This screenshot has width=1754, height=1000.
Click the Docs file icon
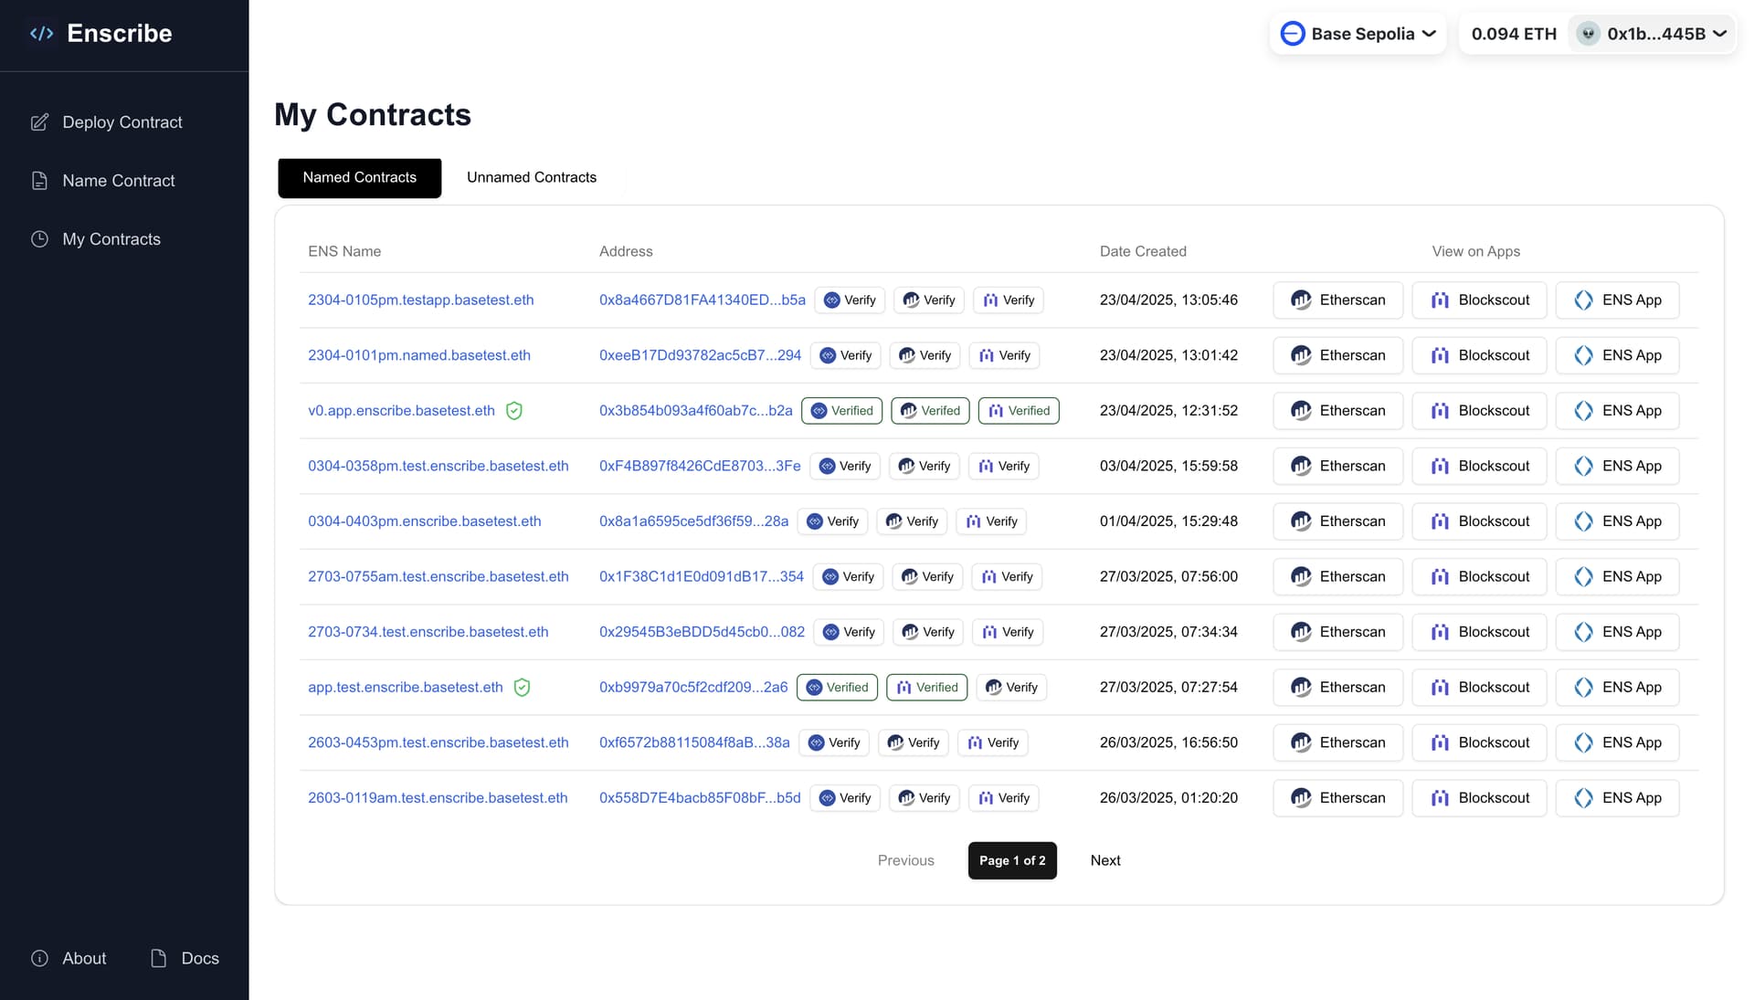point(158,958)
